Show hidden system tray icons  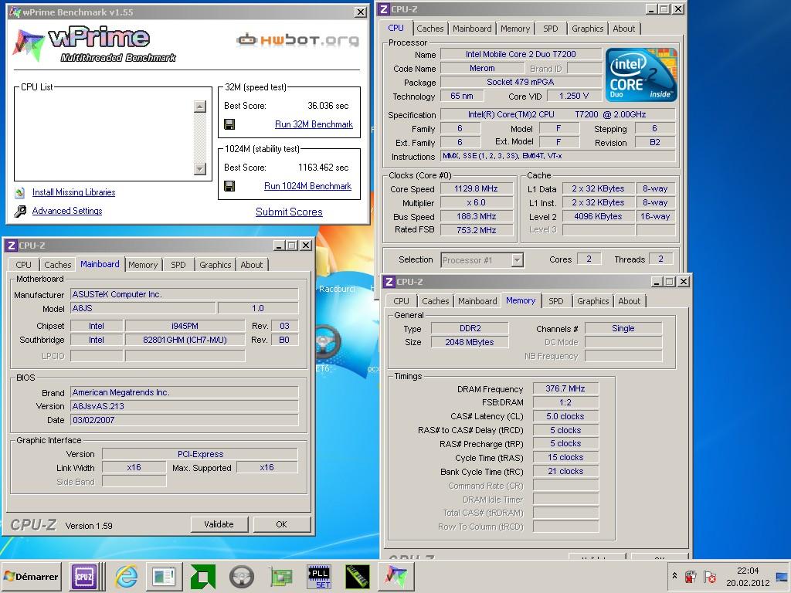pos(674,575)
